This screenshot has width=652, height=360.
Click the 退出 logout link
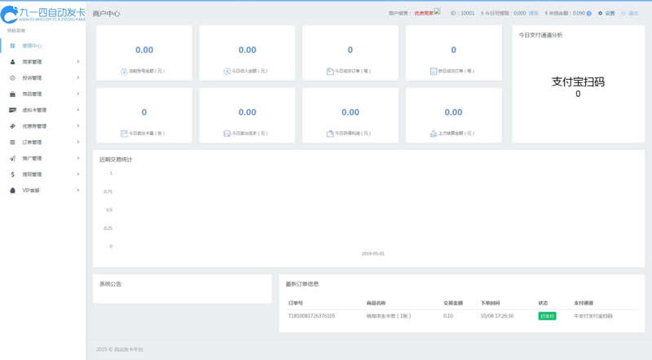click(633, 13)
